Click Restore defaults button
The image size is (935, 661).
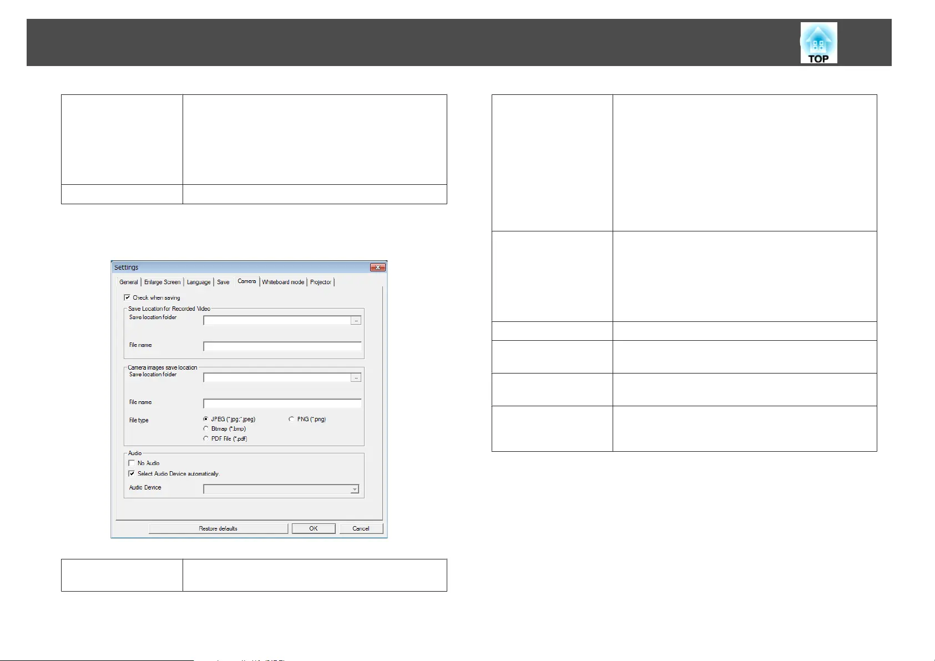click(x=218, y=528)
